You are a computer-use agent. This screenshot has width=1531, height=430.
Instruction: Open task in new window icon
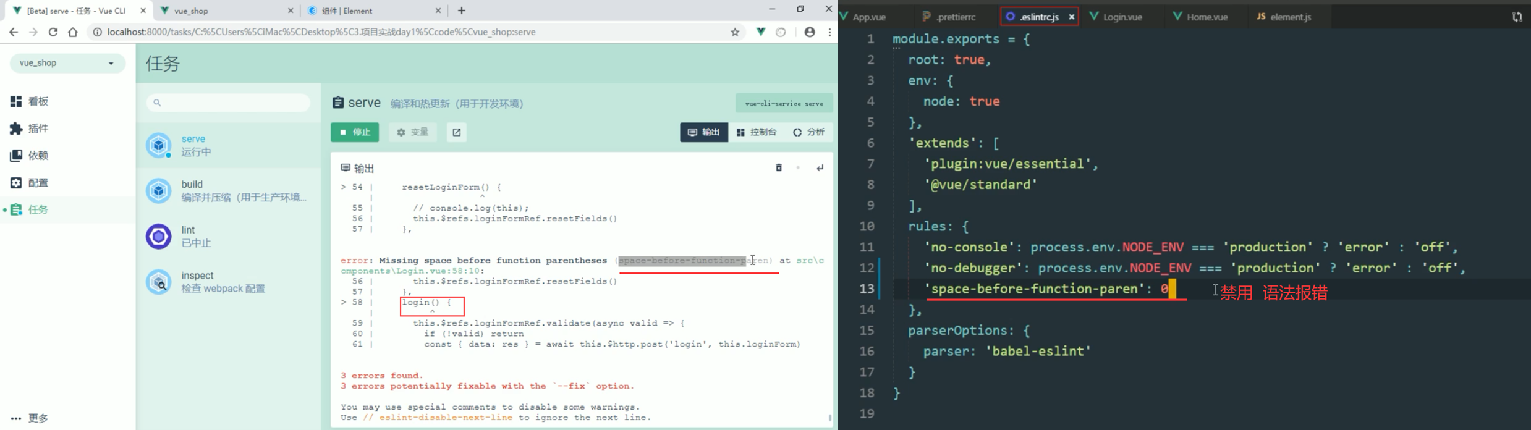pos(457,132)
